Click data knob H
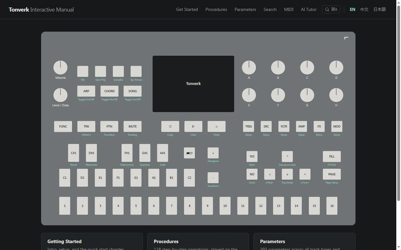401x250 pixels. [336, 95]
